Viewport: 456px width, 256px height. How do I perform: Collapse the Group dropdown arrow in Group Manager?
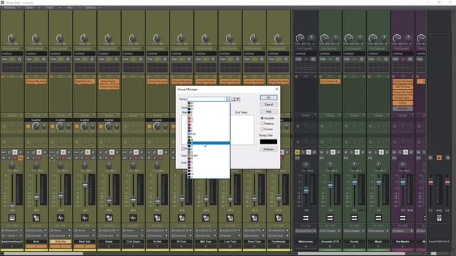click(228, 99)
